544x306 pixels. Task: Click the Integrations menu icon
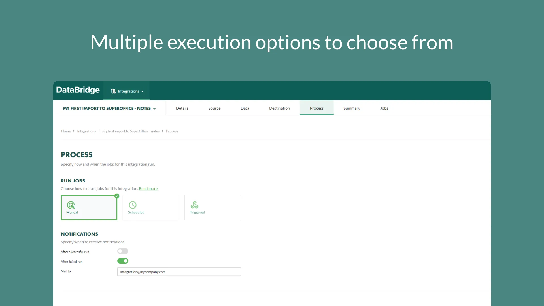point(113,91)
